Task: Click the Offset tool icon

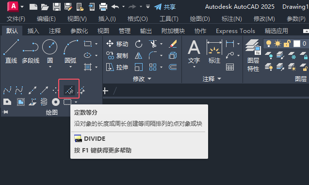Action: click(x=173, y=67)
